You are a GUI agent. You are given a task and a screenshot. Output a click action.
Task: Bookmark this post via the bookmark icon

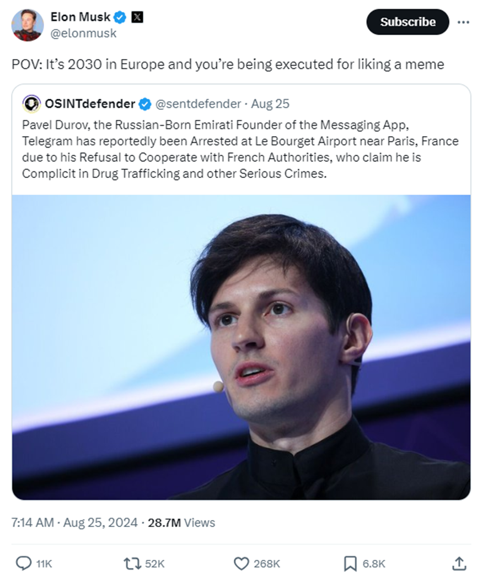[350, 563]
